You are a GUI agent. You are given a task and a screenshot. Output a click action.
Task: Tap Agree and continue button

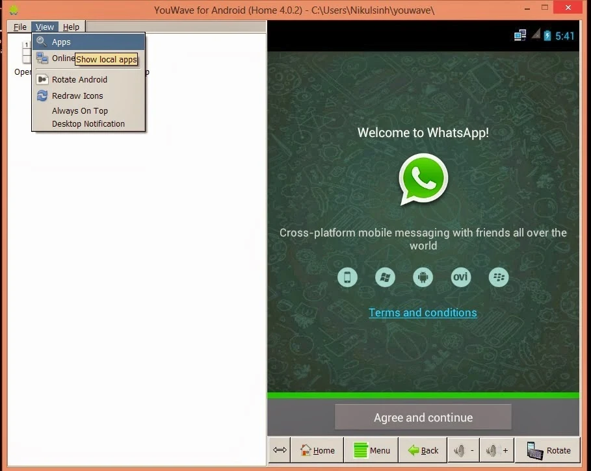423,417
